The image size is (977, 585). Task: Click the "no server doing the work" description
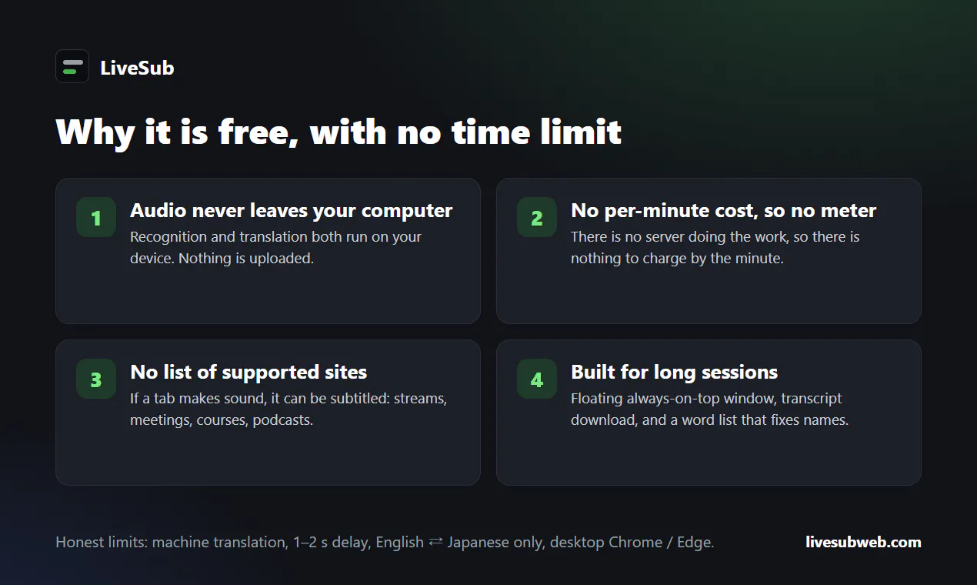click(715, 247)
